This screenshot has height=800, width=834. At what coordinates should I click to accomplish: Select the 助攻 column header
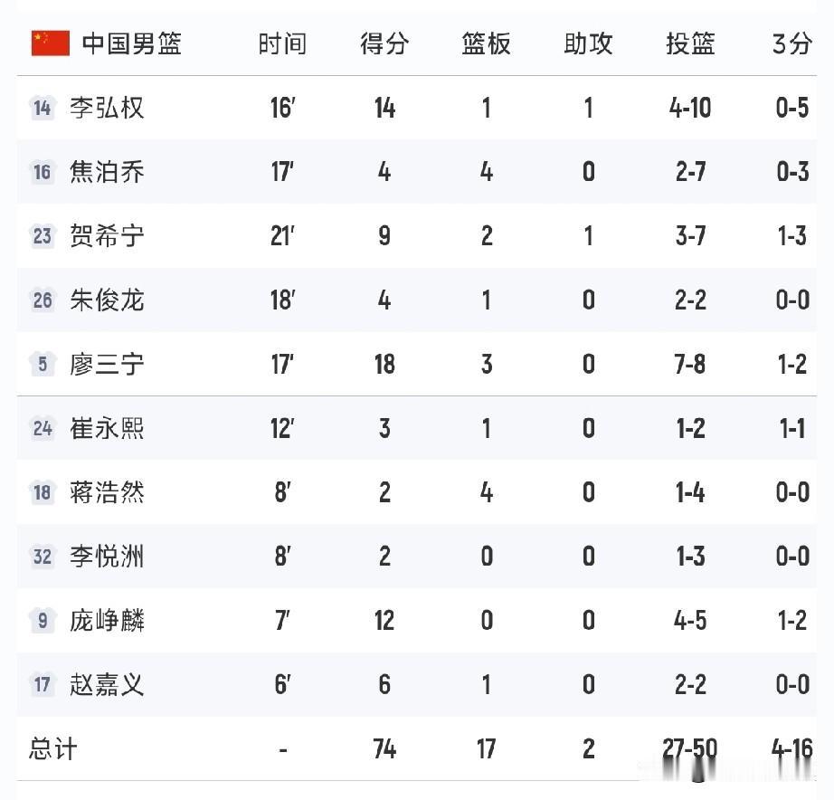(588, 43)
